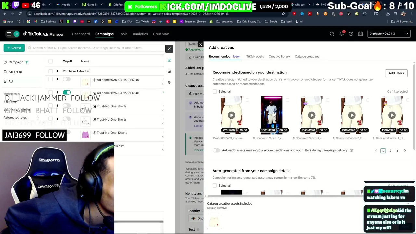416x234 pixels.
Task: Open the Ad level in the sidebar
Action: [11, 81]
